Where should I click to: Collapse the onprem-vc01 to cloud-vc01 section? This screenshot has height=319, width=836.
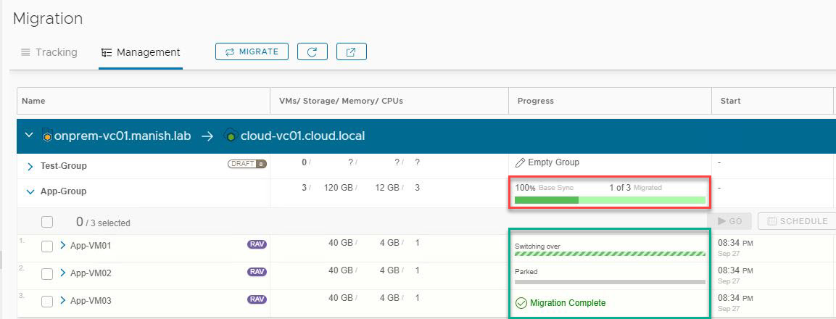click(29, 136)
